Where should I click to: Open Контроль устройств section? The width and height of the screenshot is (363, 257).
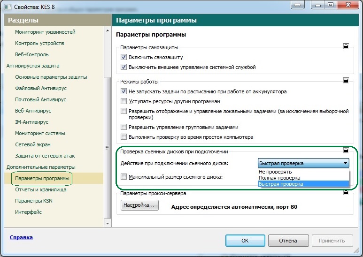pyautogui.click(x=39, y=43)
